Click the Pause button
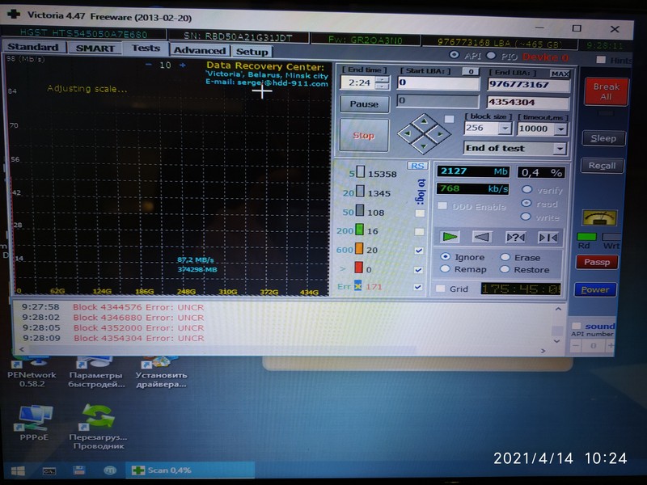This screenshot has width=647, height=485. 364,103
